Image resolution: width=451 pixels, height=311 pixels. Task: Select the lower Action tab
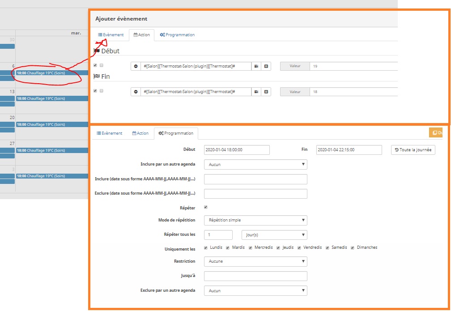point(140,133)
